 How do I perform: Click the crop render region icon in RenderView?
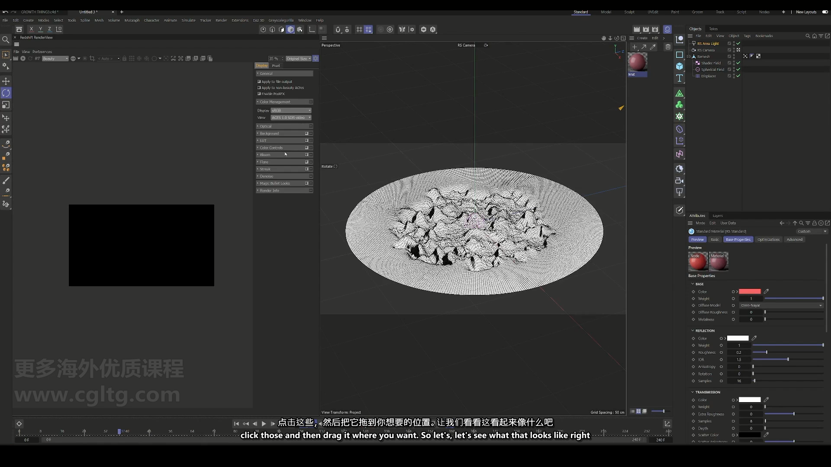[x=92, y=58]
